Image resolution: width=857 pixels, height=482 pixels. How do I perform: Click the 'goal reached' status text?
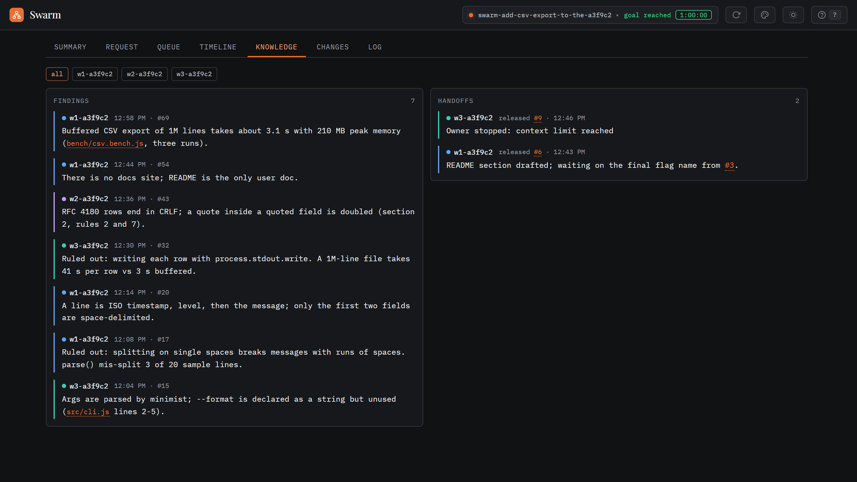click(x=648, y=15)
